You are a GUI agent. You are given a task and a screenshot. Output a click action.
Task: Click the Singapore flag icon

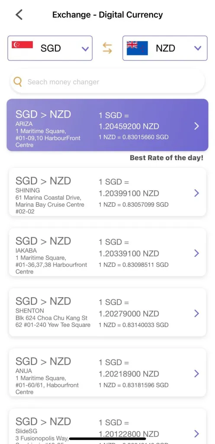(x=22, y=45)
